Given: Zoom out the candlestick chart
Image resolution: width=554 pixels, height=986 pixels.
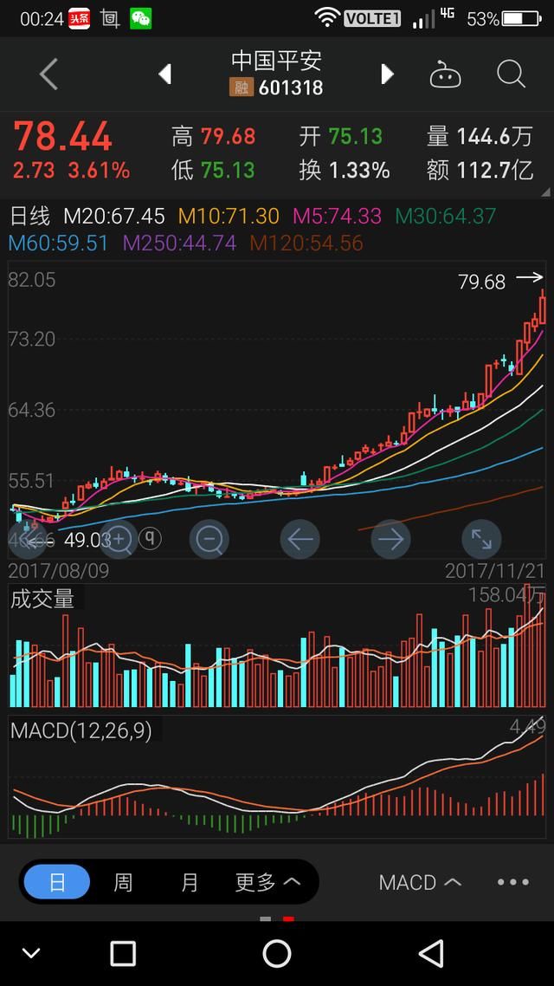Looking at the screenshot, I should pos(209,541).
